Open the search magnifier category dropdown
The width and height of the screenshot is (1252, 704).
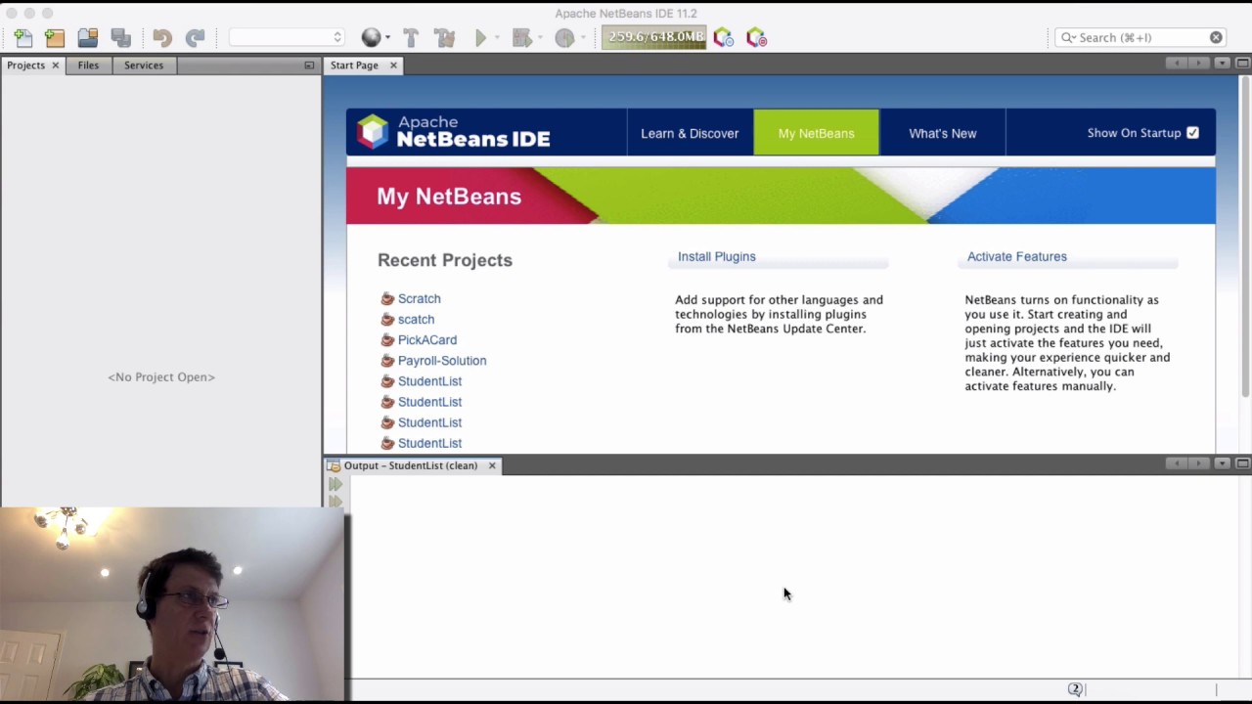pyautogui.click(x=1068, y=37)
